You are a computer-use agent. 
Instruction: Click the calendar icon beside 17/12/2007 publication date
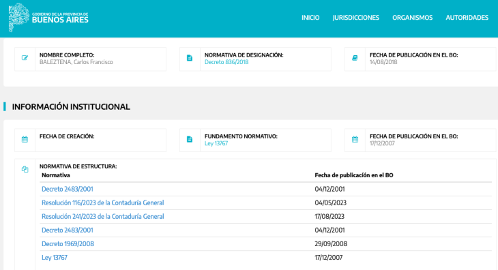(x=355, y=139)
